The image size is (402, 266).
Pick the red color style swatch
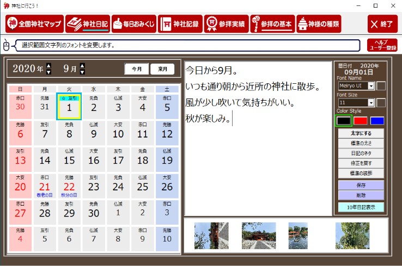pyautogui.click(x=361, y=120)
